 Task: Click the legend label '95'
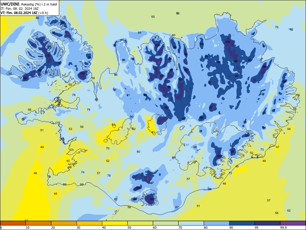pos(257,228)
